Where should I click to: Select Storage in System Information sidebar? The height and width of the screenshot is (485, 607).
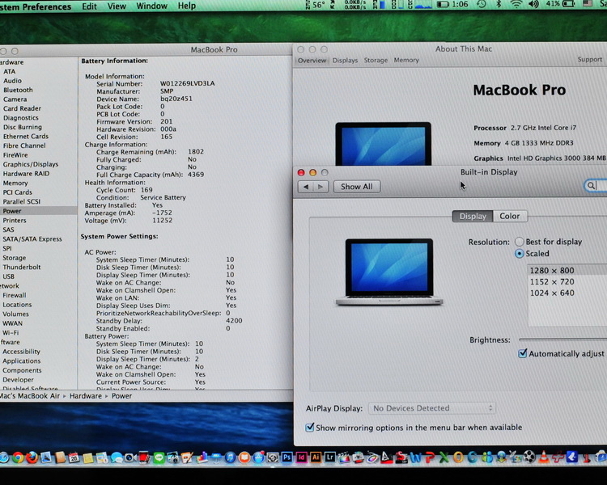(14, 258)
